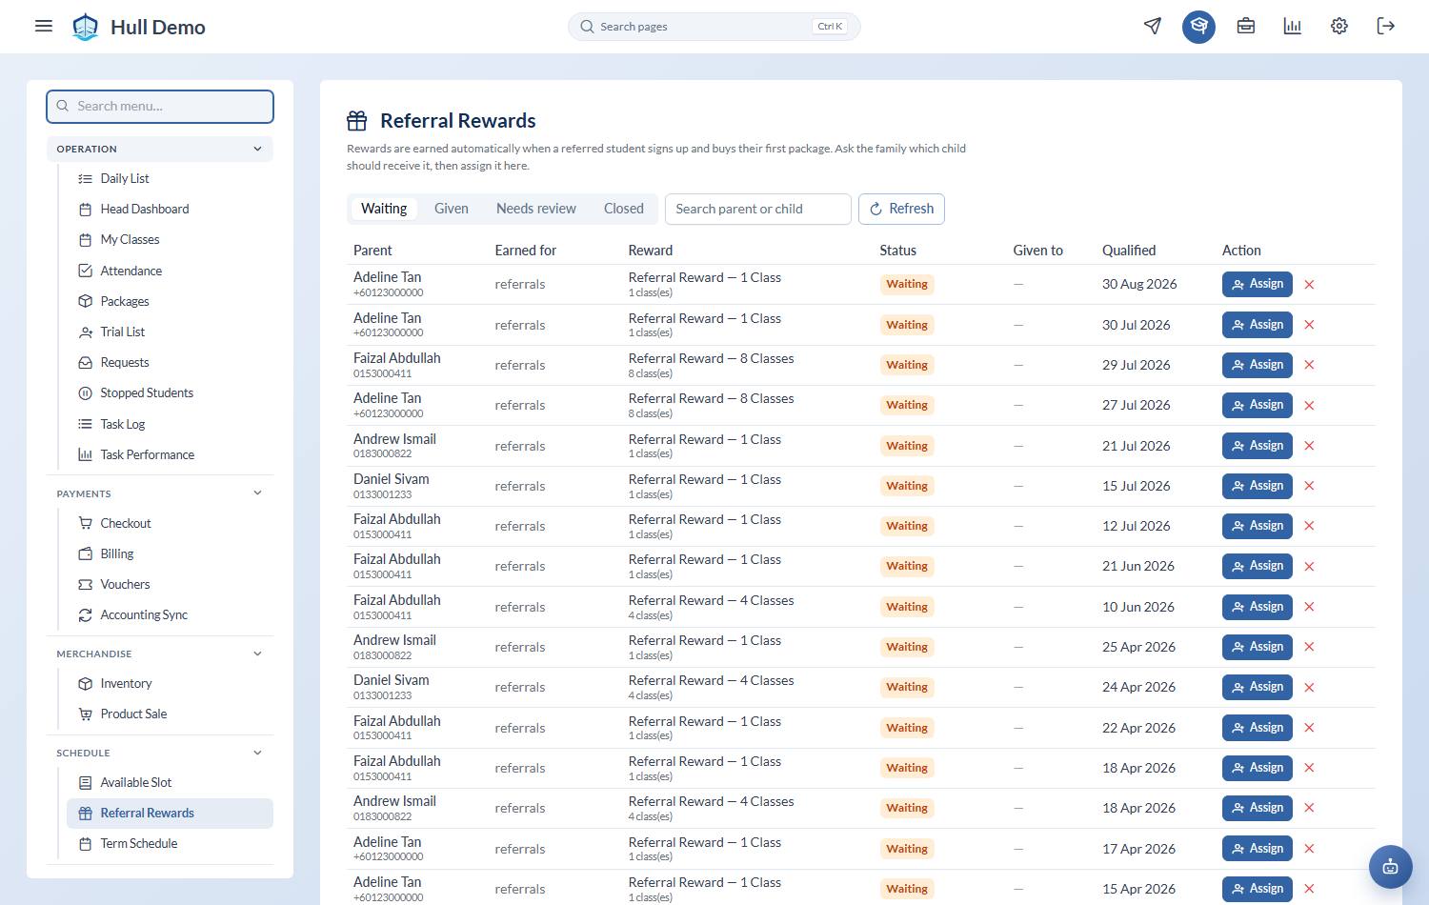
Task: Dismiss reward dated 10 Jun 2026
Action: pyautogui.click(x=1309, y=607)
